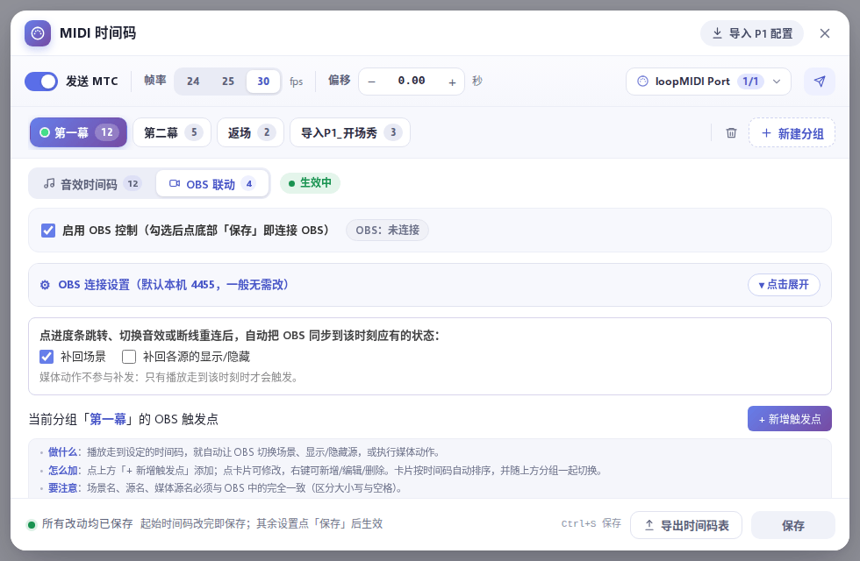Click the green saved status dot
Screen dimensions: 860x561
click(32, 525)
